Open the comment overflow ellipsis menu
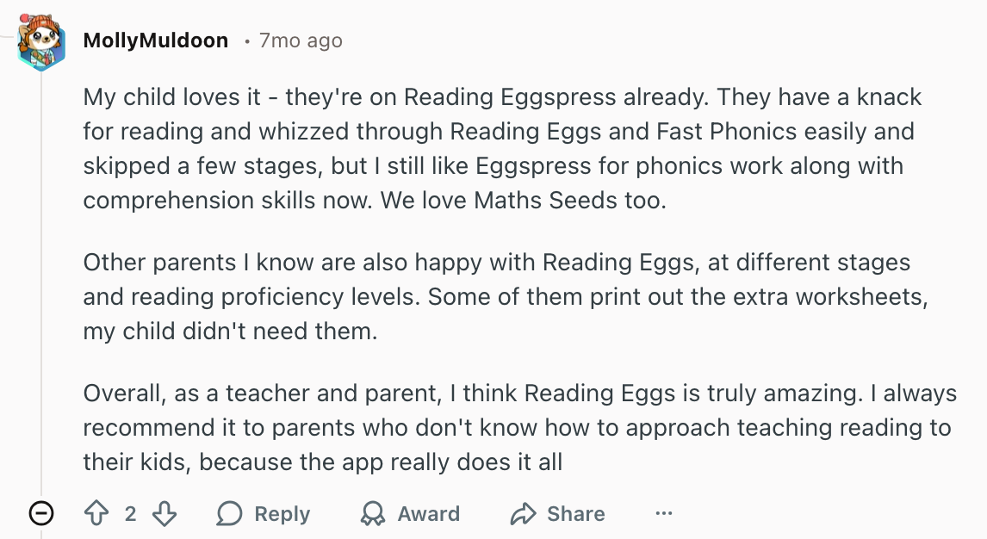 click(x=664, y=513)
